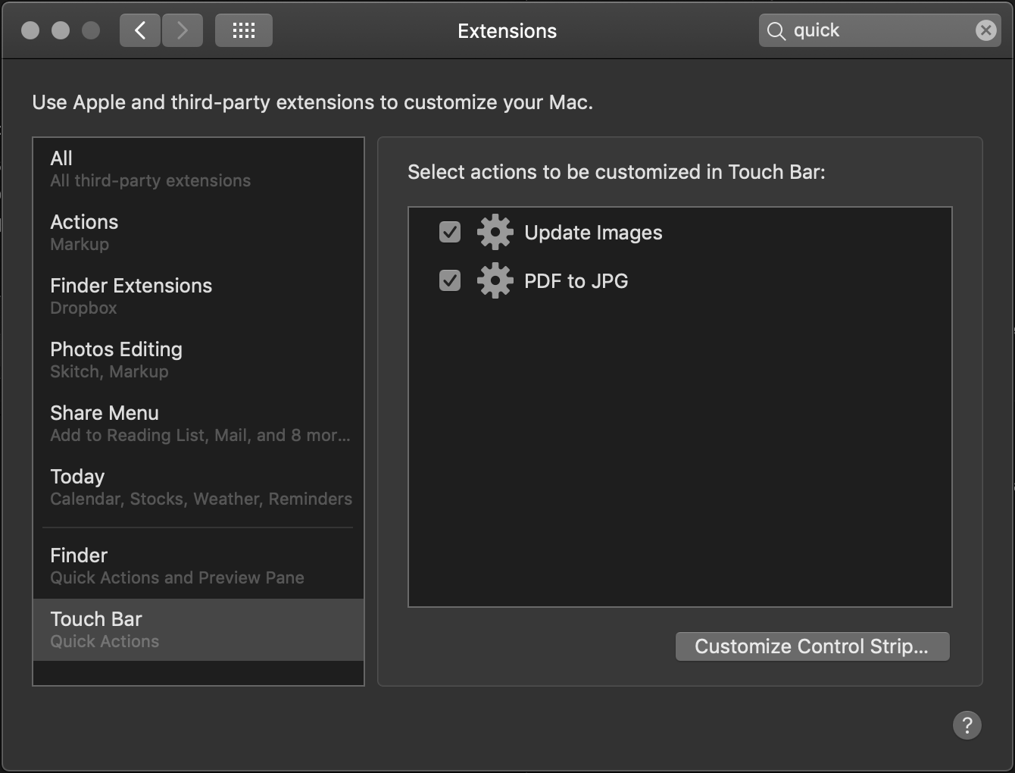Uncheck the PDF to JPG checkbox
This screenshot has height=773, width=1015.
(450, 280)
